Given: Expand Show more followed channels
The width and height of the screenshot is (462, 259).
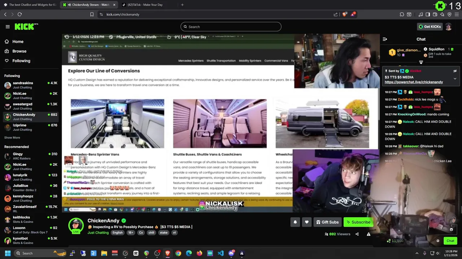Looking at the screenshot, I should tap(12, 137).
